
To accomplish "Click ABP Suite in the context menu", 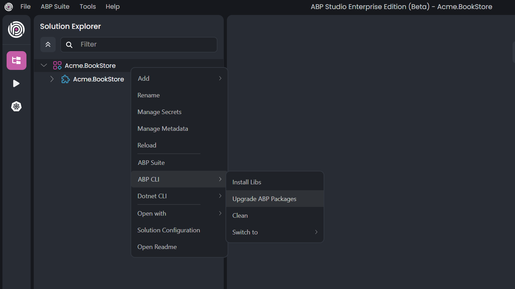I will 179,162.
